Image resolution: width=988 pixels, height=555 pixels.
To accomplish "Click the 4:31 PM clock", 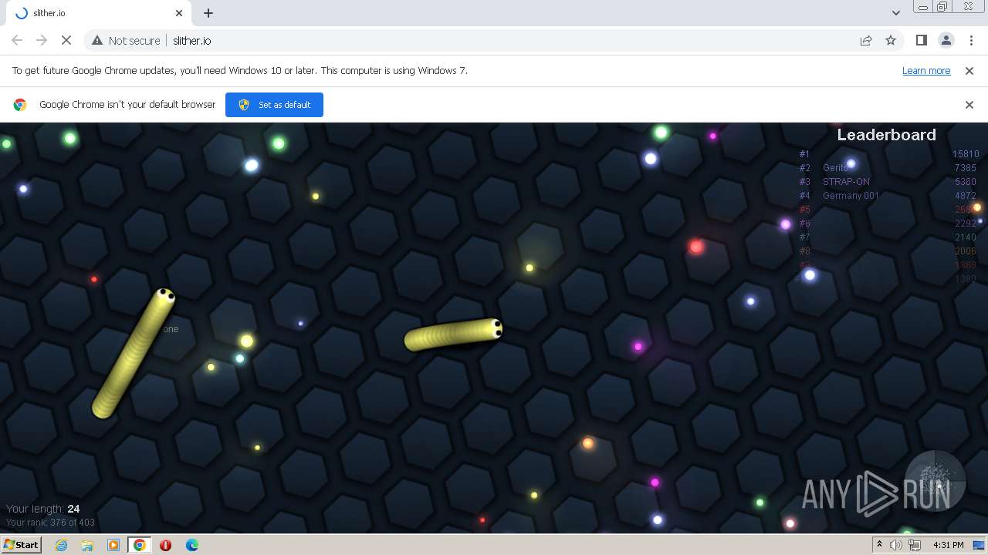I will tap(948, 545).
